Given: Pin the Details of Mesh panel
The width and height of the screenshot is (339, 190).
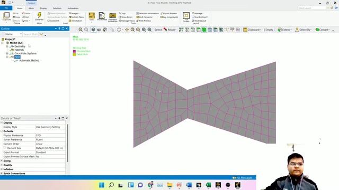Looking at the screenshot, I should [59, 118].
